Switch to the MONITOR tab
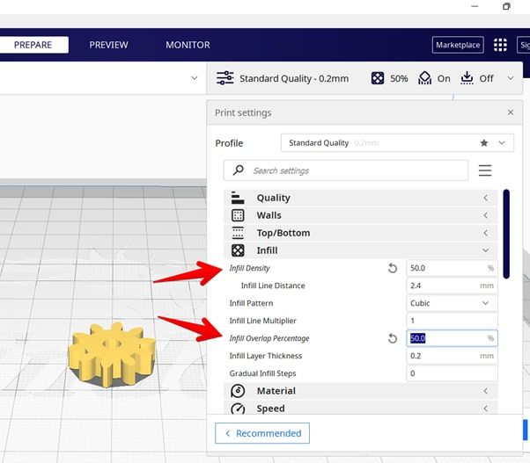Image resolution: width=530 pixels, height=463 pixels. click(188, 45)
